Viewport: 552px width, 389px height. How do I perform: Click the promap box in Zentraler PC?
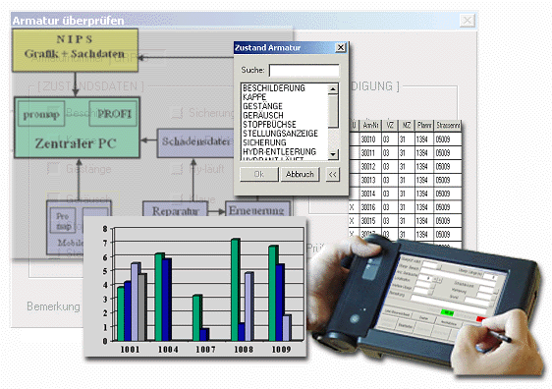pos(41,114)
